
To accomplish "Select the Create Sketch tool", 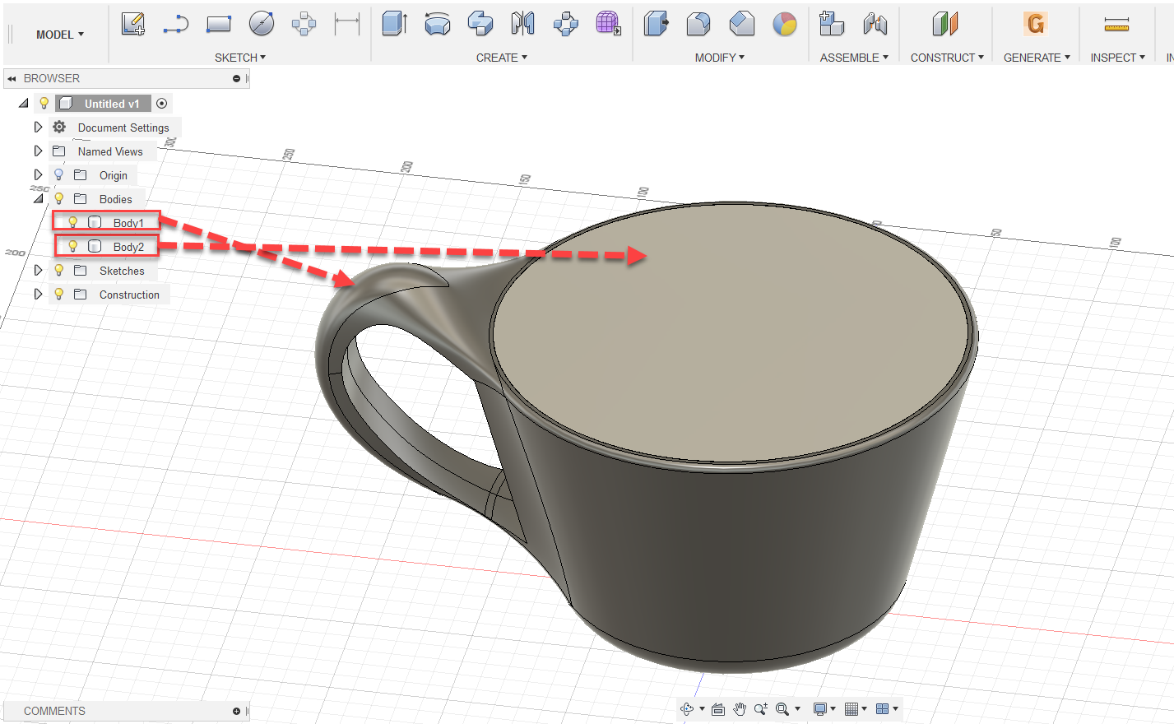I will point(133,24).
